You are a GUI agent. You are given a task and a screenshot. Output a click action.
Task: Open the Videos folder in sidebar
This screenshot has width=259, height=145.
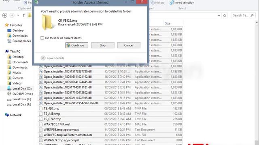click(17, 83)
